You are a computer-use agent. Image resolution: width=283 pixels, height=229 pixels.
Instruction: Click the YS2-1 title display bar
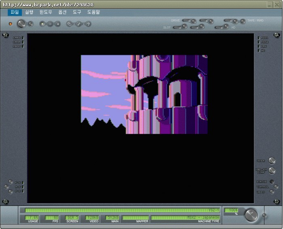[x=122, y=210]
